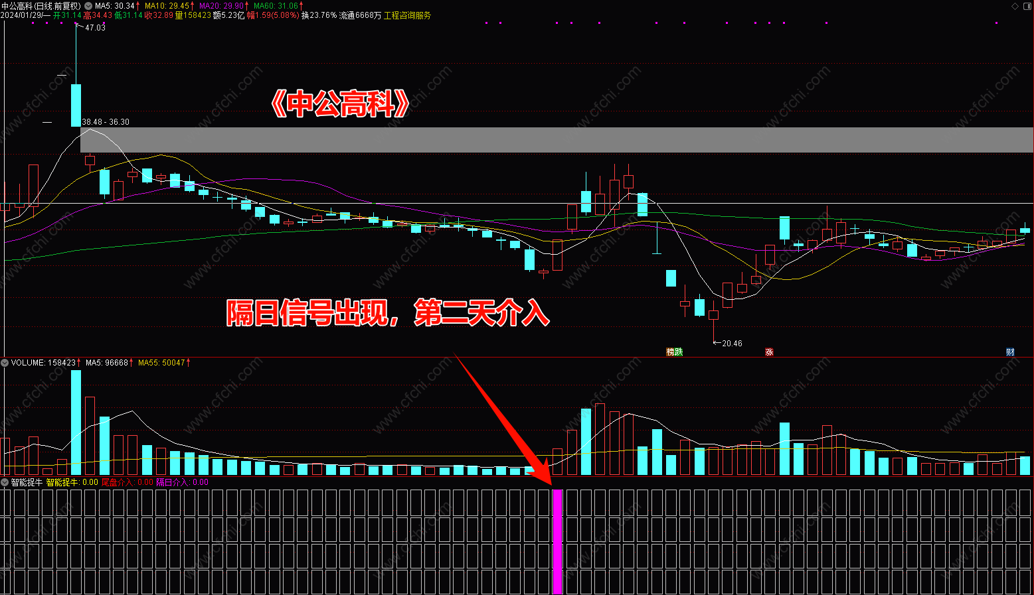Viewport: 1034px width, 595px height.
Task: Click the volume MA55: 50047 label
Action: coord(161,363)
